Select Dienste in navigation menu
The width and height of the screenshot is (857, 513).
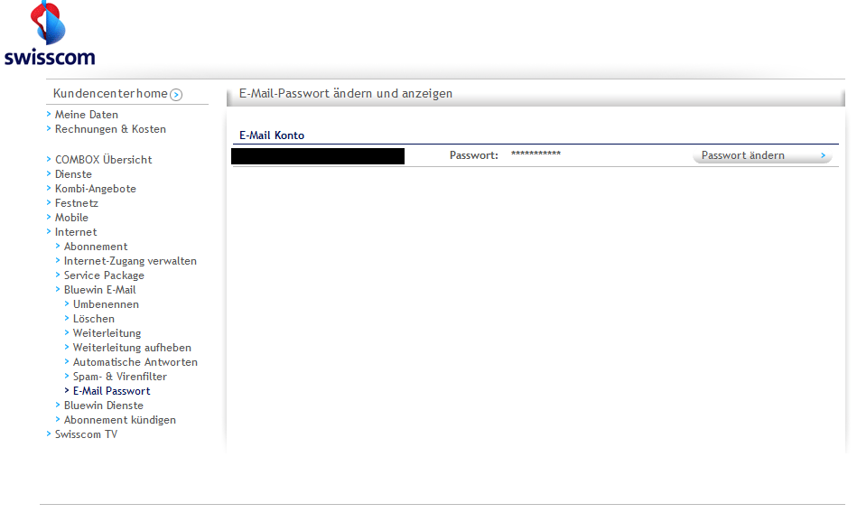click(x=73, y=174)
